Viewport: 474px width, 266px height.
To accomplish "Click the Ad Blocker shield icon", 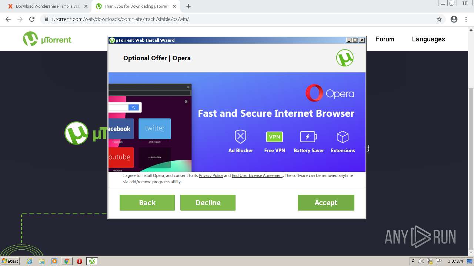I will click(x=241, y=137).
